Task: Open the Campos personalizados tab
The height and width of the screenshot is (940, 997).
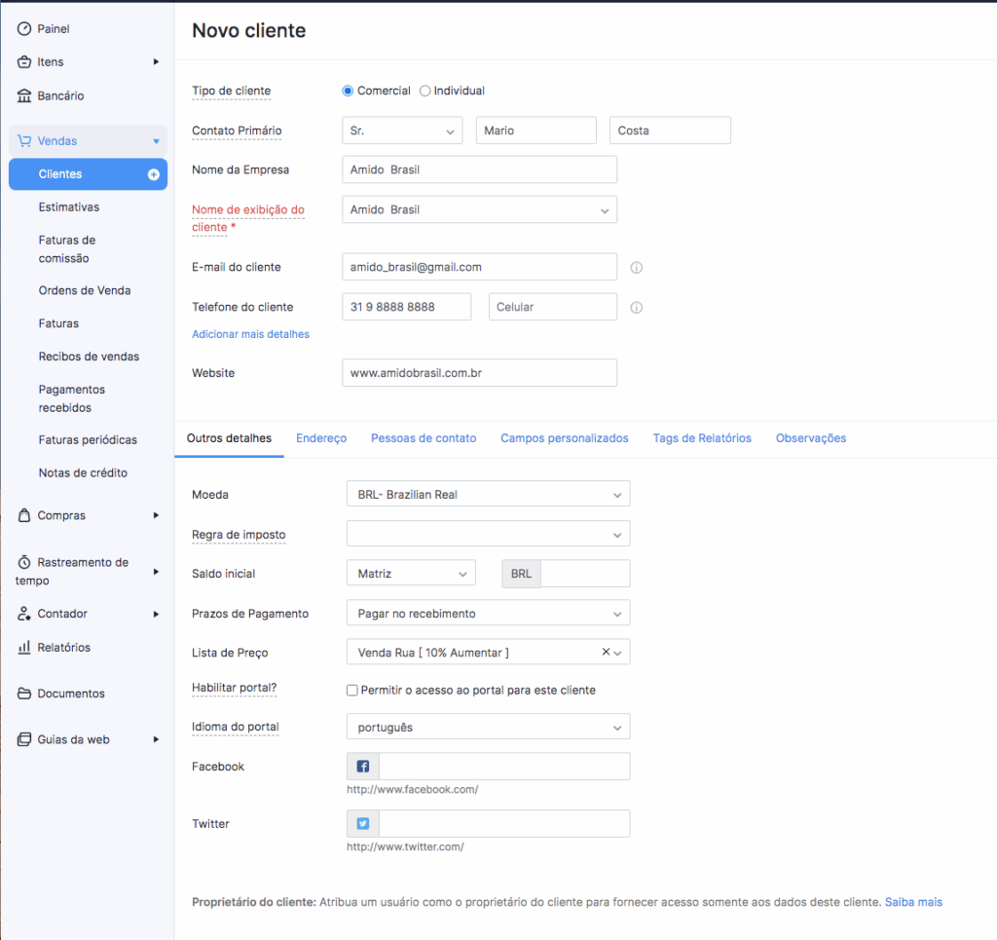Action: [x=564, y=438]
